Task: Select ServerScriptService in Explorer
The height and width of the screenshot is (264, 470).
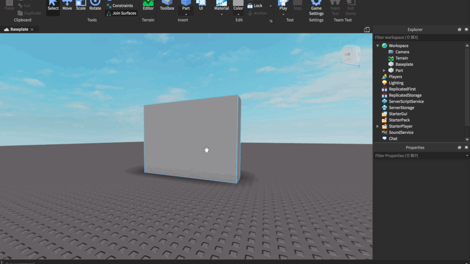Action: tap(406, 102)
